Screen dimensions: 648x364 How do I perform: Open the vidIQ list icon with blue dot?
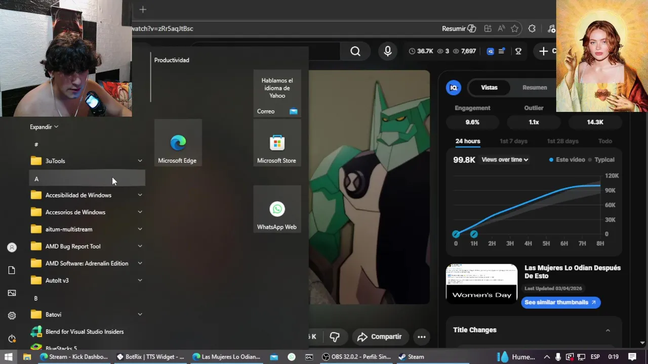coord(502,51)
